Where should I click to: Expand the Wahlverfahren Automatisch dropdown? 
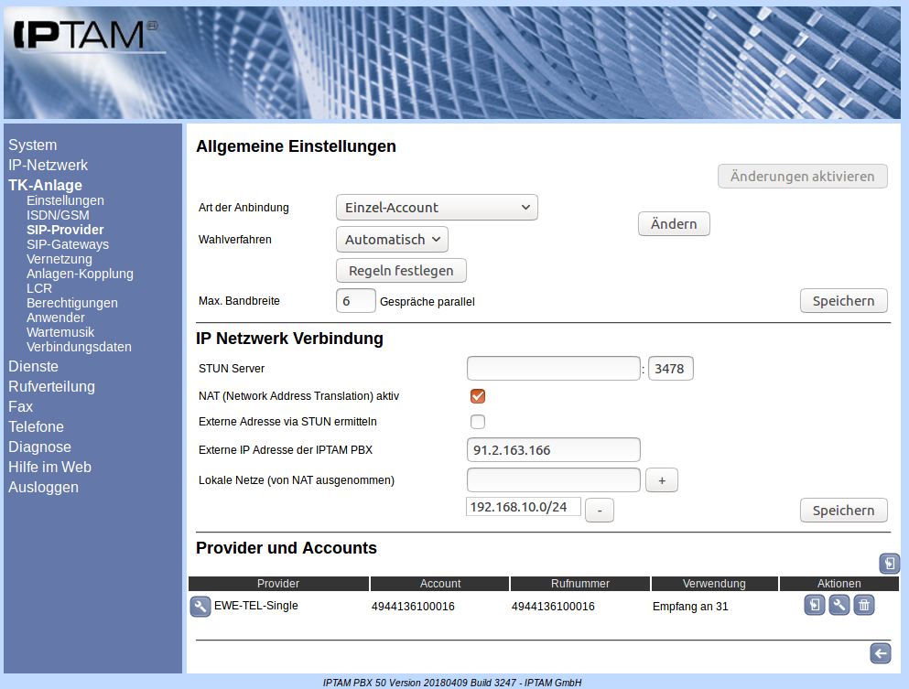coord(392,240)
